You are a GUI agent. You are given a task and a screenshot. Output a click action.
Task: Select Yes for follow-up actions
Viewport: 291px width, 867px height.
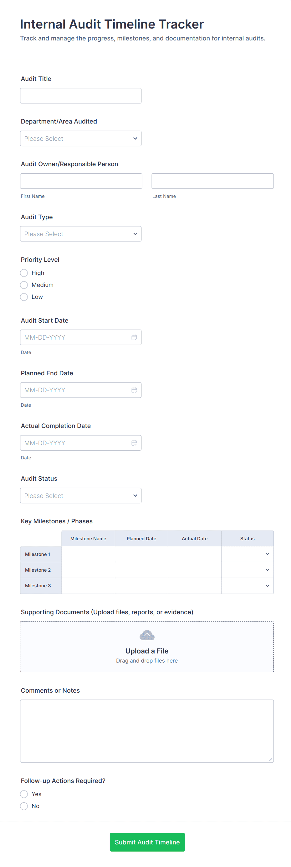[24, 794]
